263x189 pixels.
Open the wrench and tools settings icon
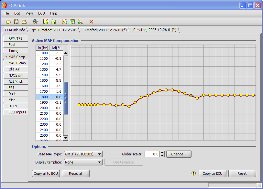[x=35, y=22]
